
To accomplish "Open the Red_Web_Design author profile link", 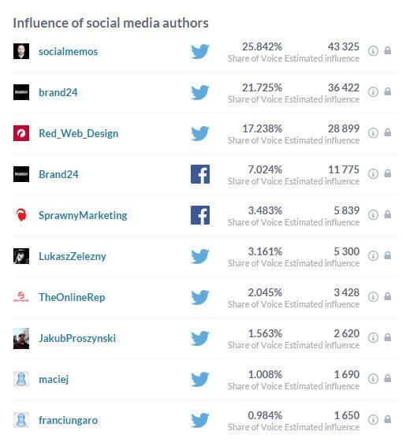I will [x=79, y=133].
